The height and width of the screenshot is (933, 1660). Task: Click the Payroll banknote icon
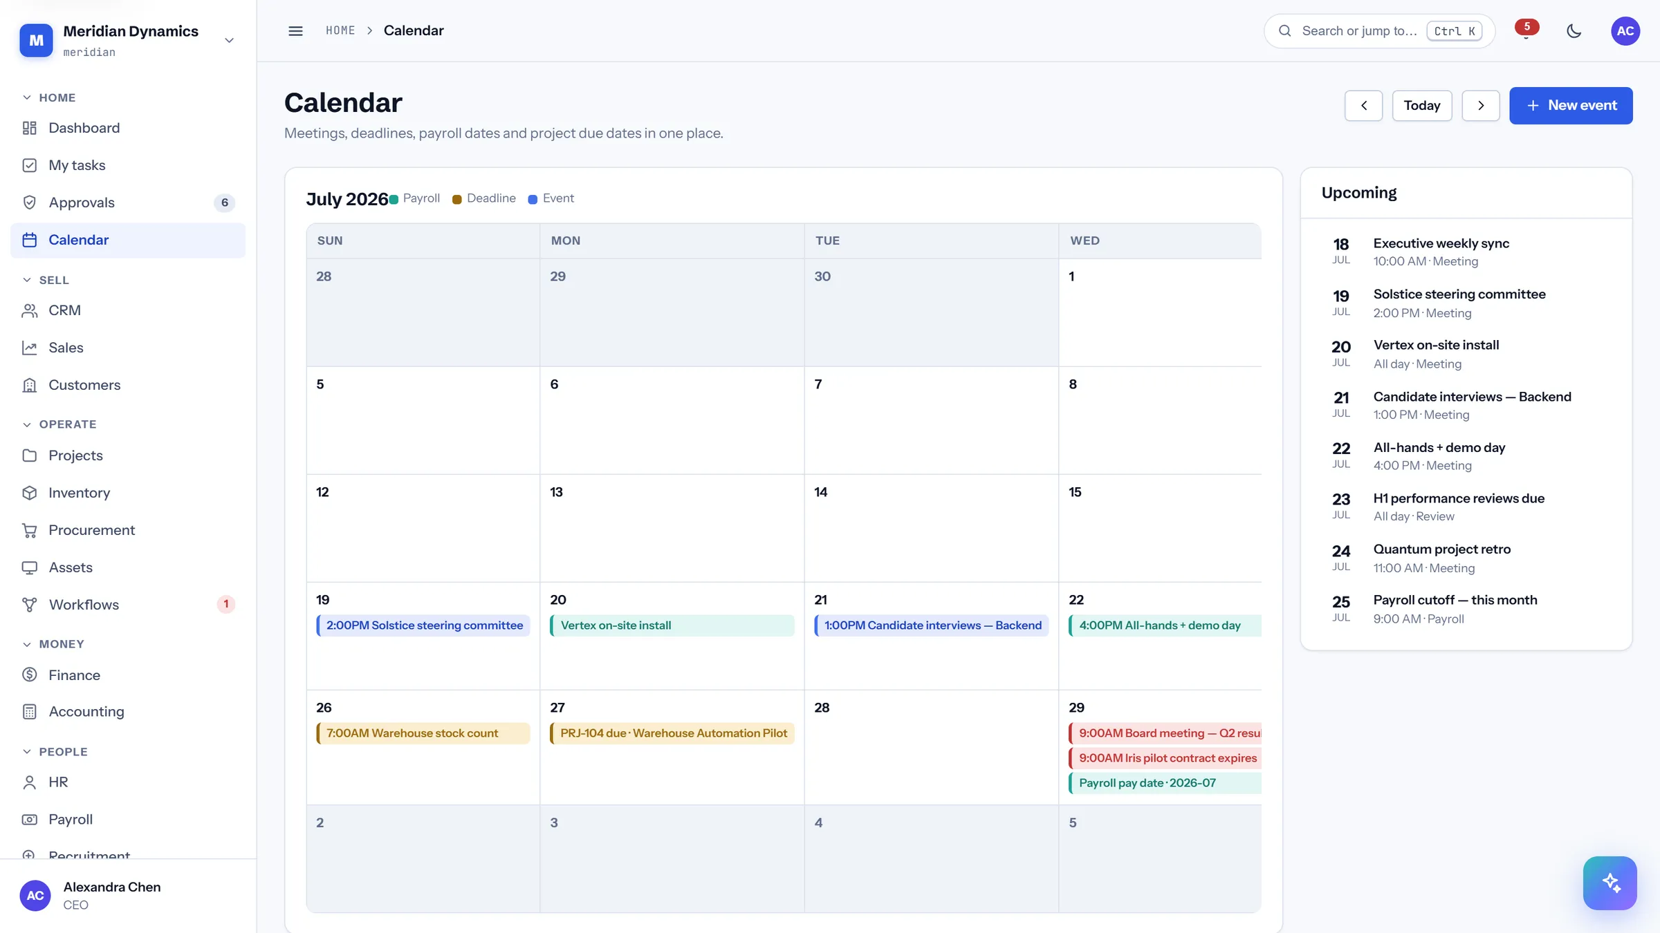pyautogui.click(x=29, y=820)
